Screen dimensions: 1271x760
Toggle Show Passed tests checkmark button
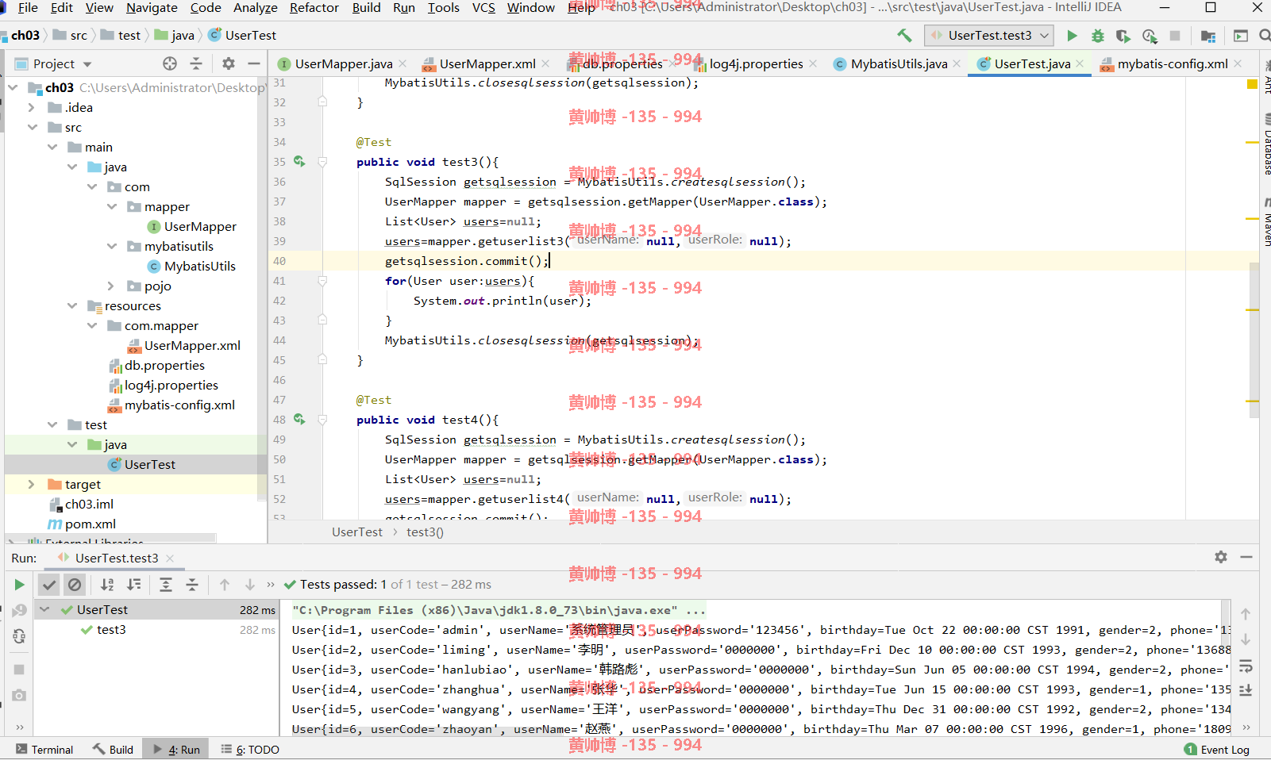point(49,585)
